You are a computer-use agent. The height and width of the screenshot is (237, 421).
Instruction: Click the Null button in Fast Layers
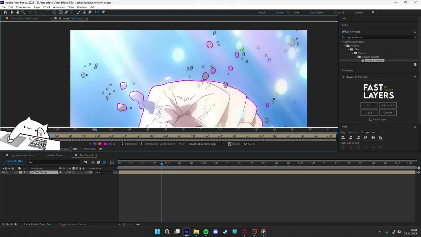[369, 105]
